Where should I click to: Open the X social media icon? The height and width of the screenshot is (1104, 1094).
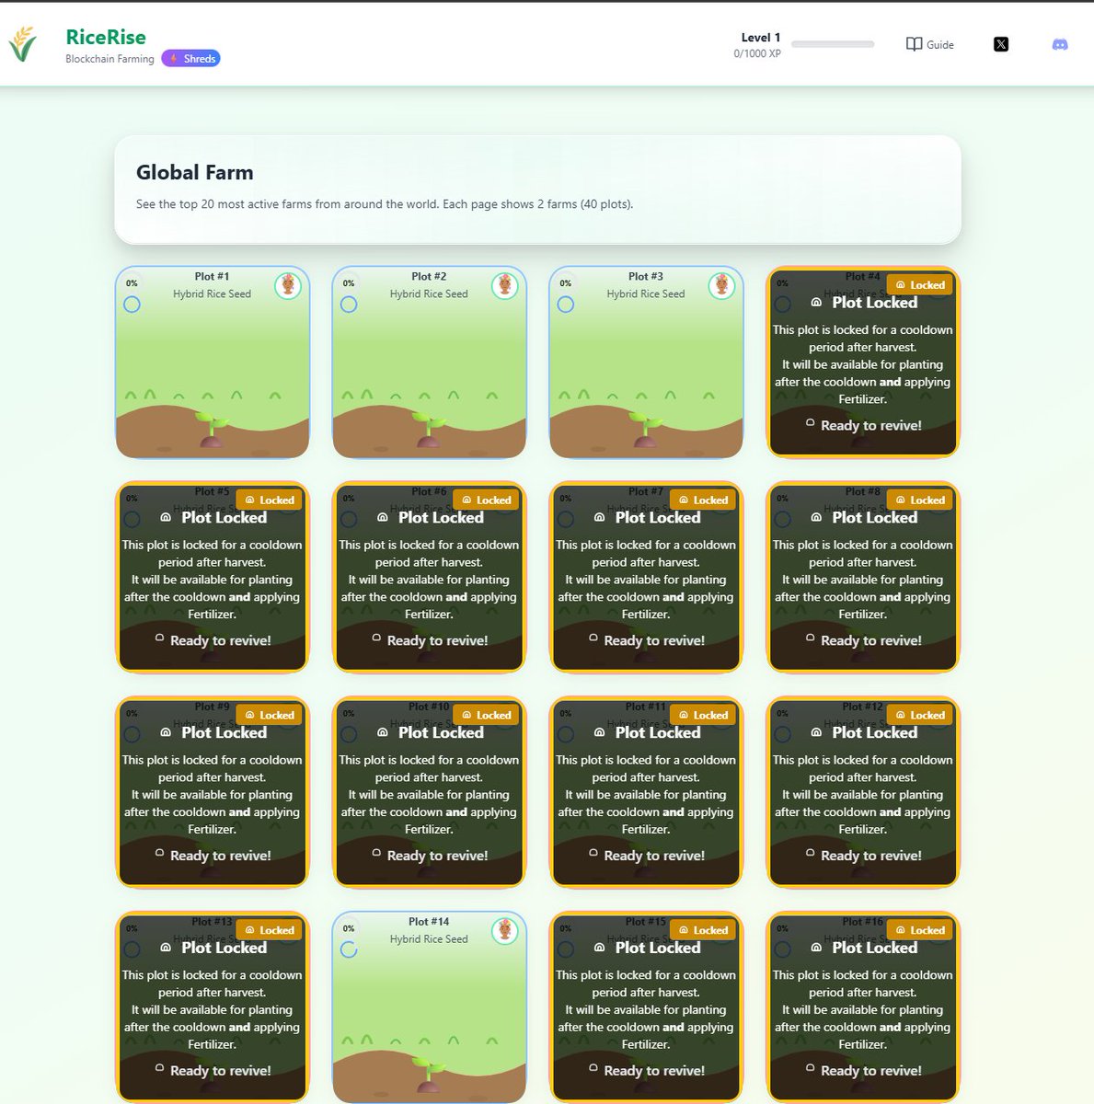(1001, 44)
